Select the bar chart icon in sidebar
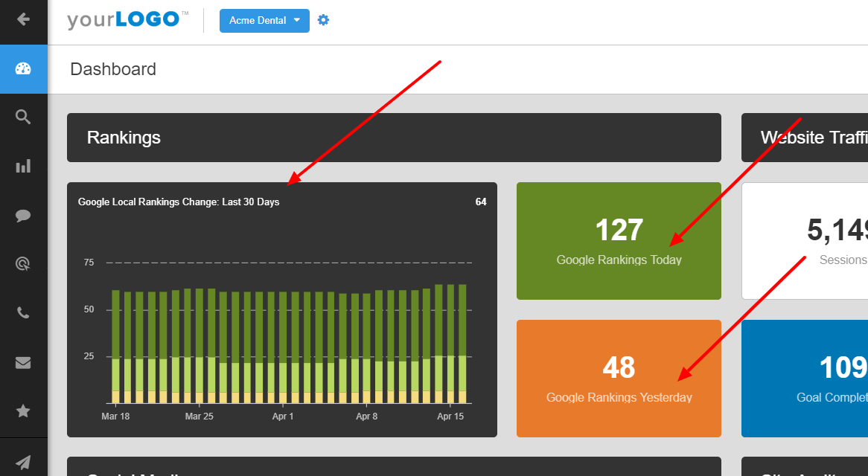Image resolution: width=868 pixels, height=476 pixels. coord(23,167)
